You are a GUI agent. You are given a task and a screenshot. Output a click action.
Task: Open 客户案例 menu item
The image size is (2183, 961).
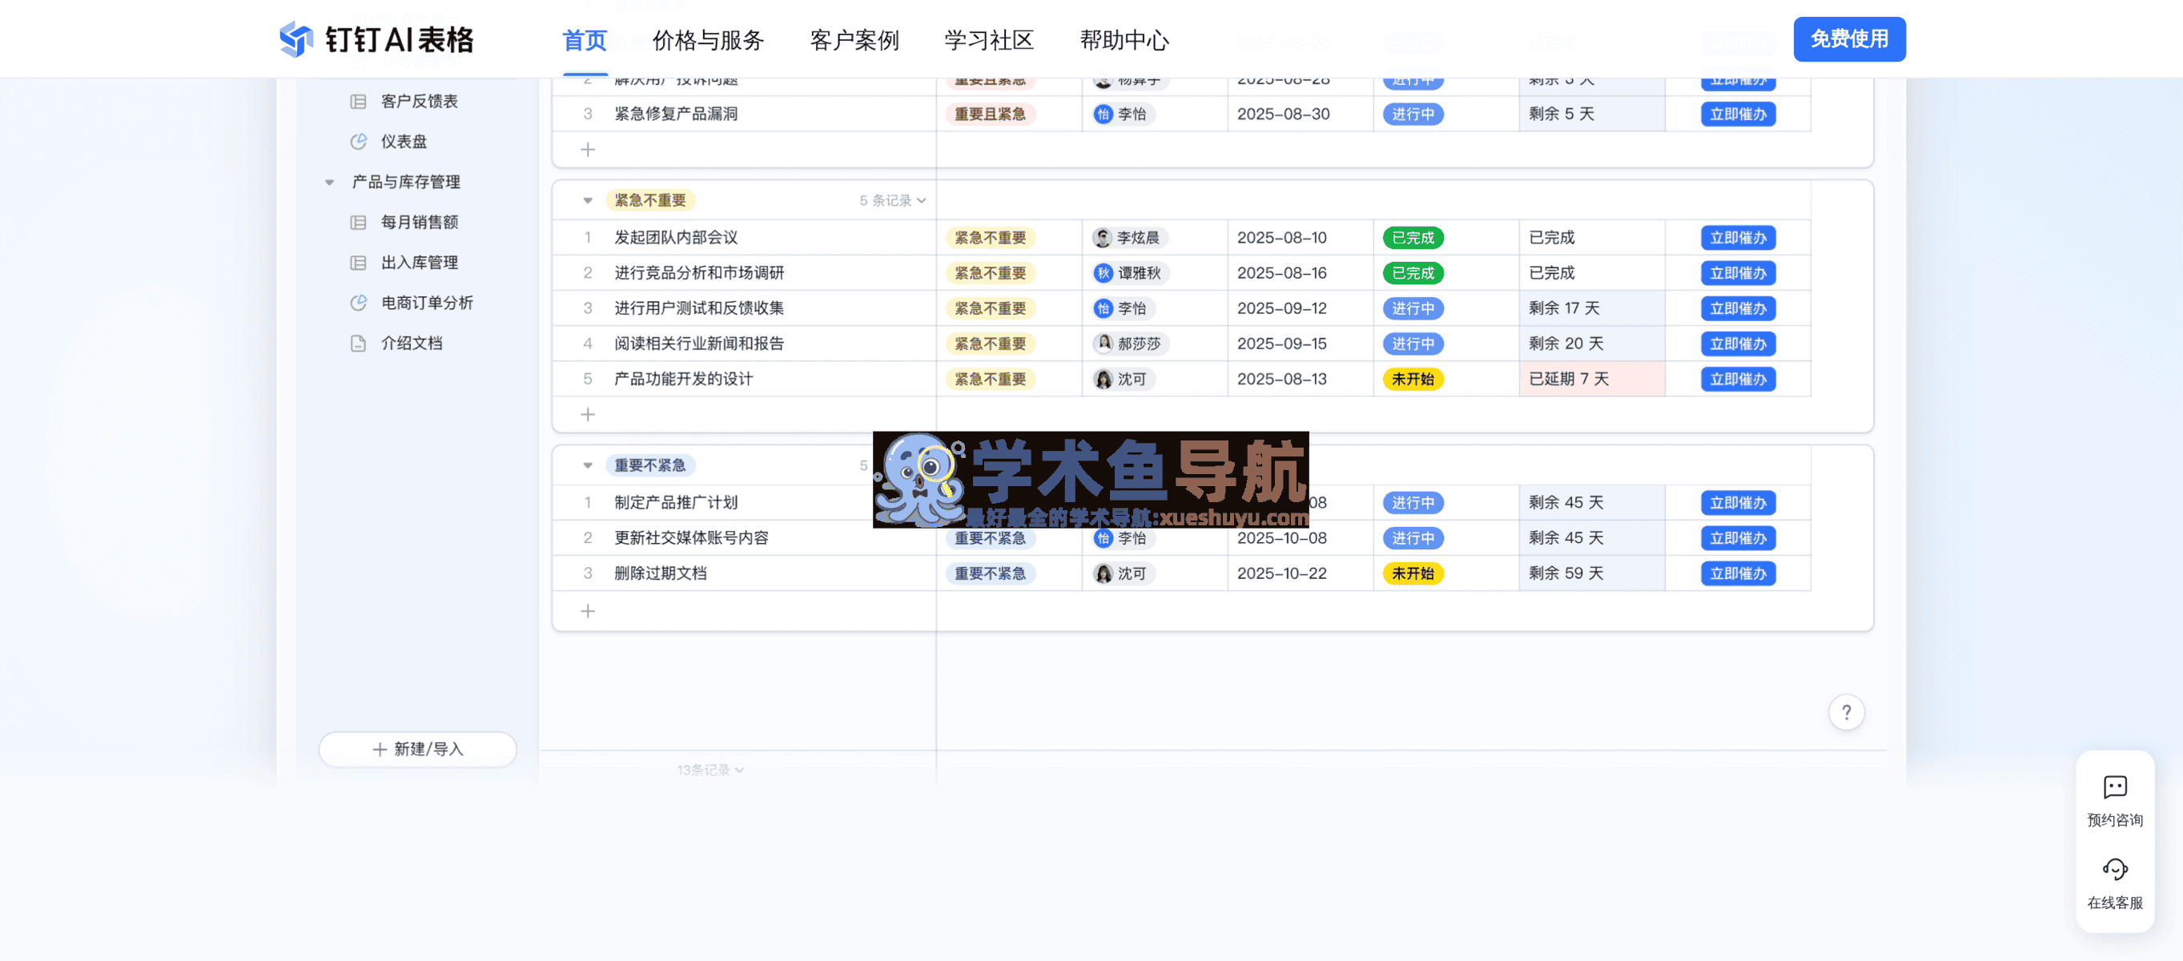854,40
